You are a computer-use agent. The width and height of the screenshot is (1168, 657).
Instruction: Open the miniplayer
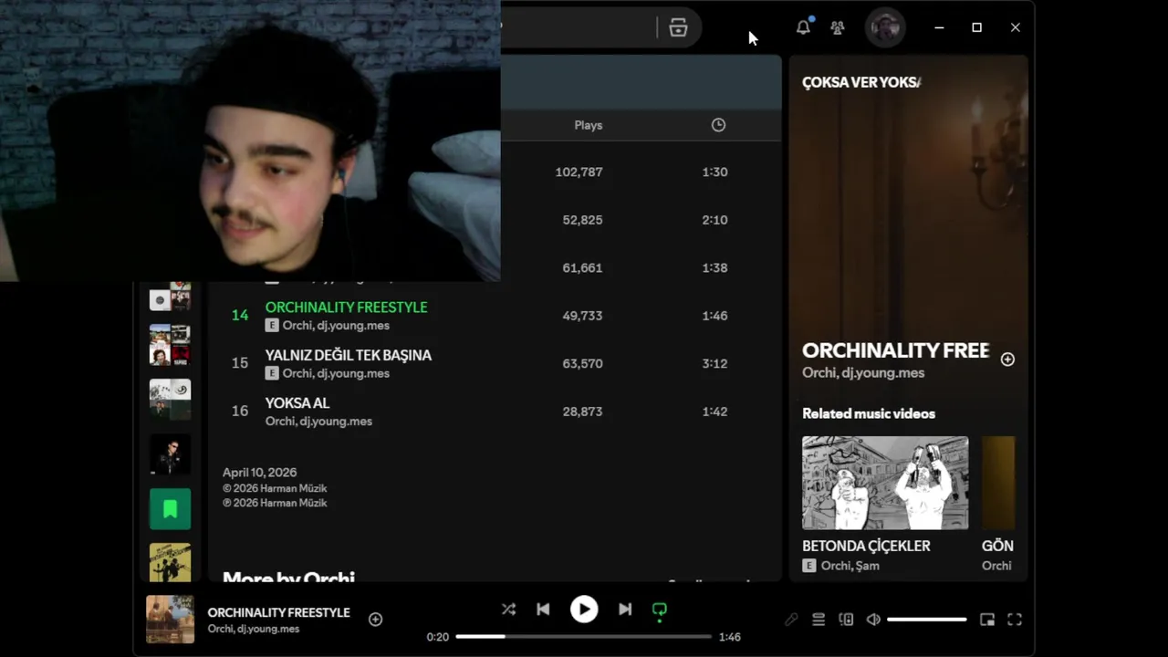987,620
